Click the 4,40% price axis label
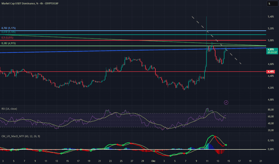The width and height of the screenshot is (279, 164). (x=271, y=76)
